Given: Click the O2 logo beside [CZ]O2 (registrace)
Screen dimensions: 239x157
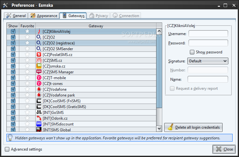Looking at the screenshot, I should coord(39,43).
